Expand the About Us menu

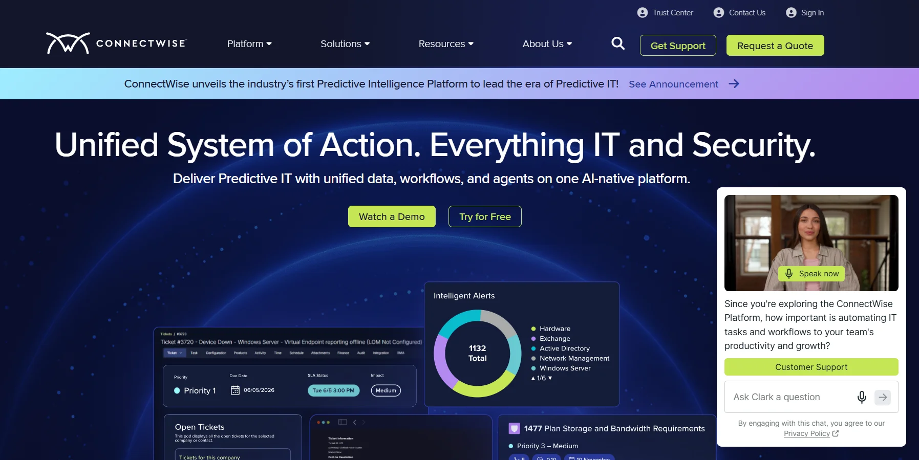[x=547, y=44]
